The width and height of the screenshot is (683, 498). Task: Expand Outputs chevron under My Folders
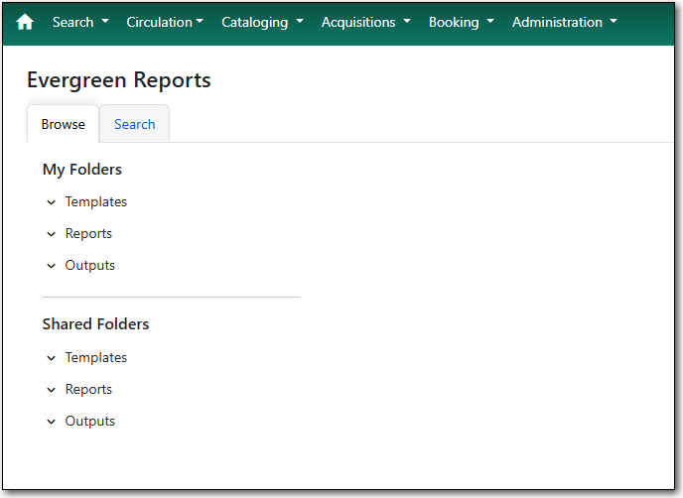coord(51,266)
